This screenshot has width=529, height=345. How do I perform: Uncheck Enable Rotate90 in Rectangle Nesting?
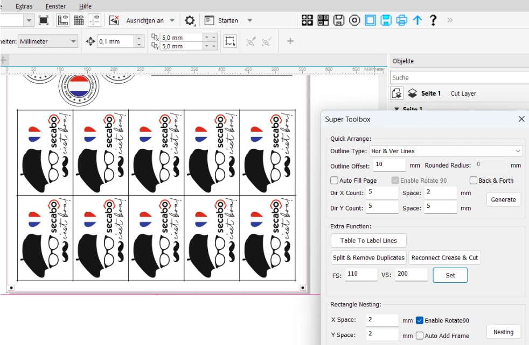[419, 320]
